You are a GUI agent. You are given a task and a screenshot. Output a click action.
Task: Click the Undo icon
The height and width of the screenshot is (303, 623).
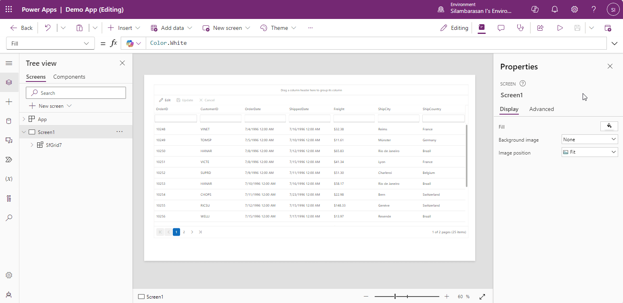(x=48, y=28)
